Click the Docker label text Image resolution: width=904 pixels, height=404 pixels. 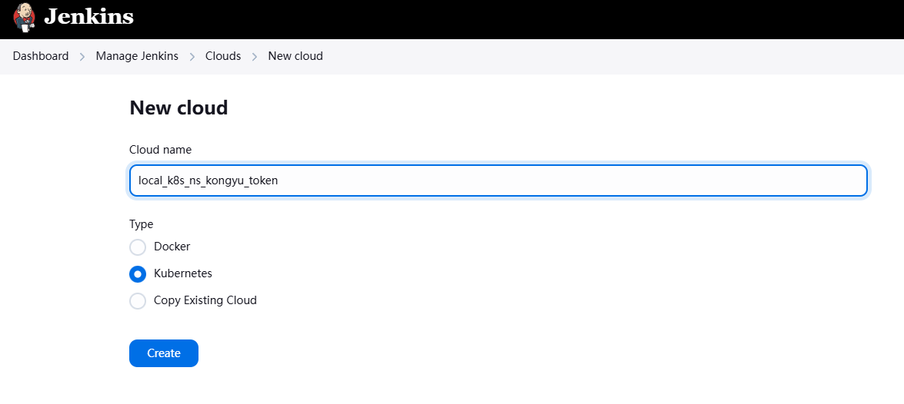[x=172, y=247]
